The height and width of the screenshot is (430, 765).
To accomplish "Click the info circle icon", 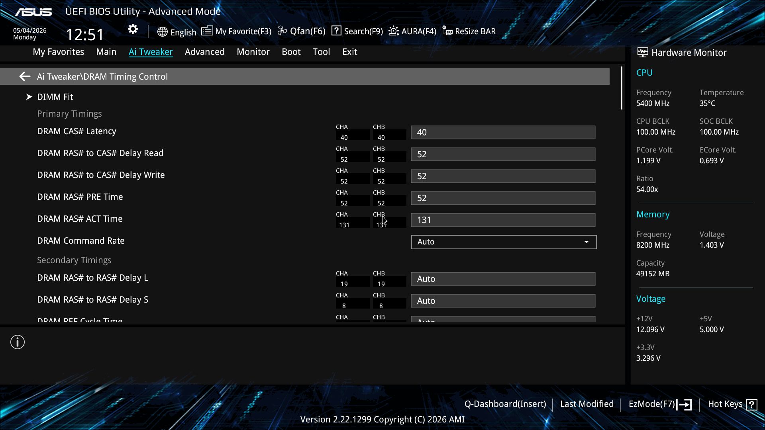I will pos(18,342).
